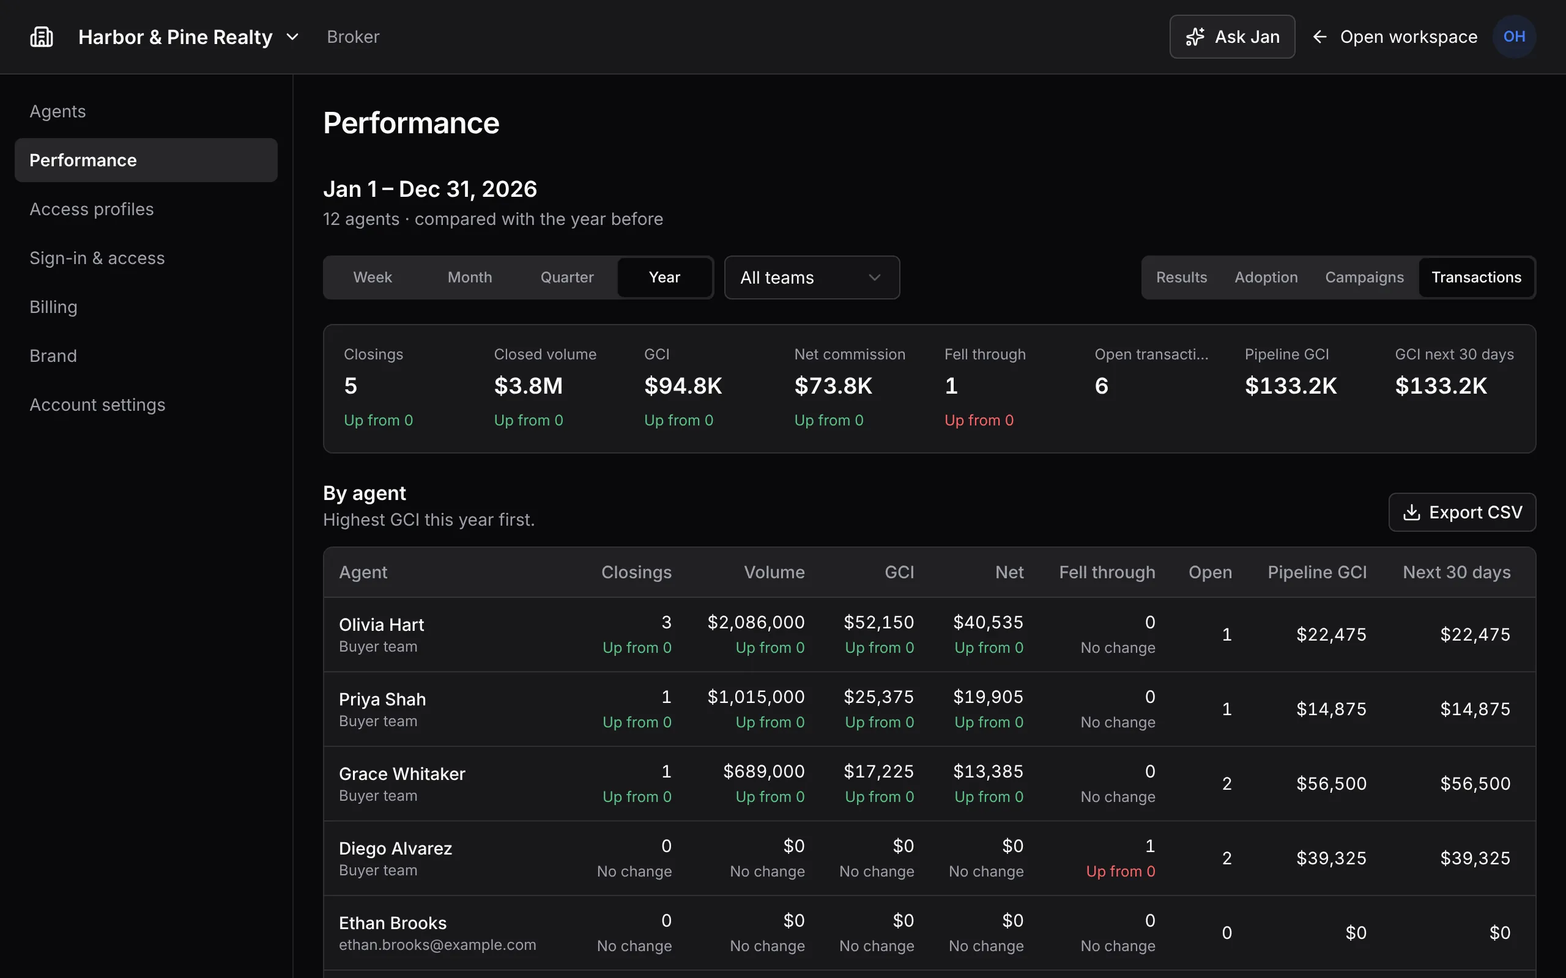The image size is (1566, 978).
Task: Click the GCI column header
Action: [899, 573]
